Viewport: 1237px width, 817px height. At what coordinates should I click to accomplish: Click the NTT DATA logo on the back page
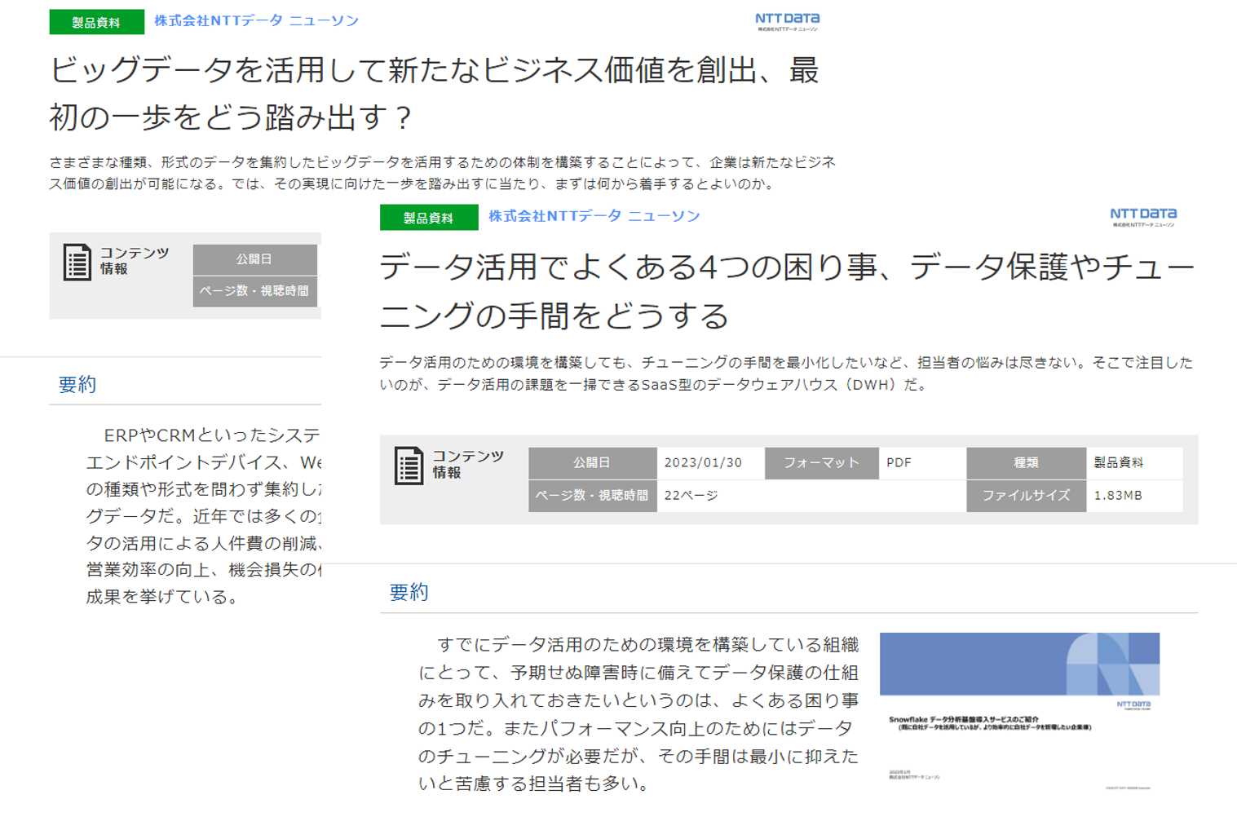click(x=787, y=21)
